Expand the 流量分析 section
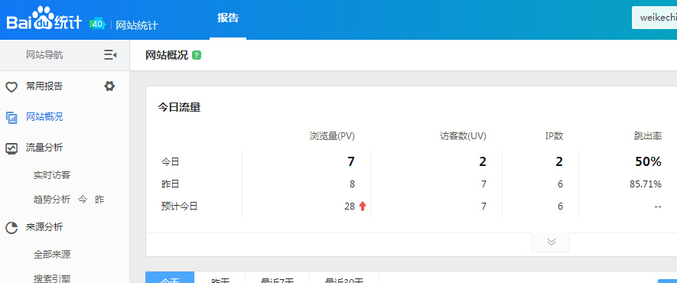677x283 pixels. pos(44,148)
